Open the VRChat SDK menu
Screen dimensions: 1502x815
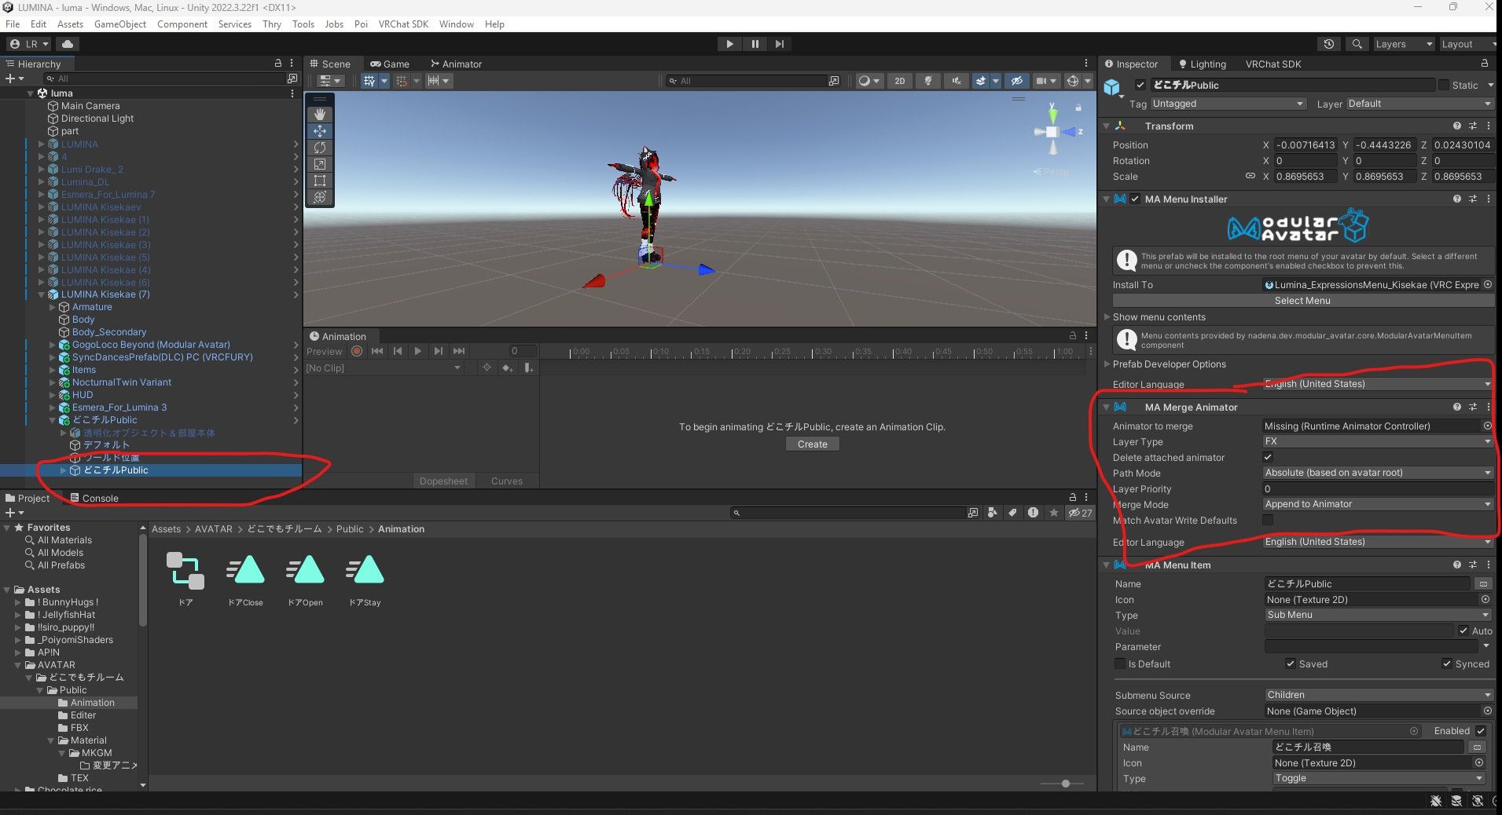click(403, 24)
